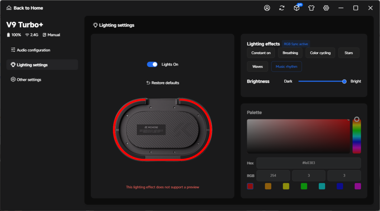
Task: Apply the Color cycling effect
Action: [320, 53]
